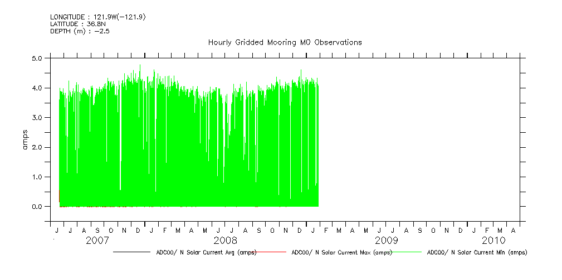Screen dimensions: 562x280
Task: Select the LATITUDE 36.8N header text
Action: coord(78,24)
